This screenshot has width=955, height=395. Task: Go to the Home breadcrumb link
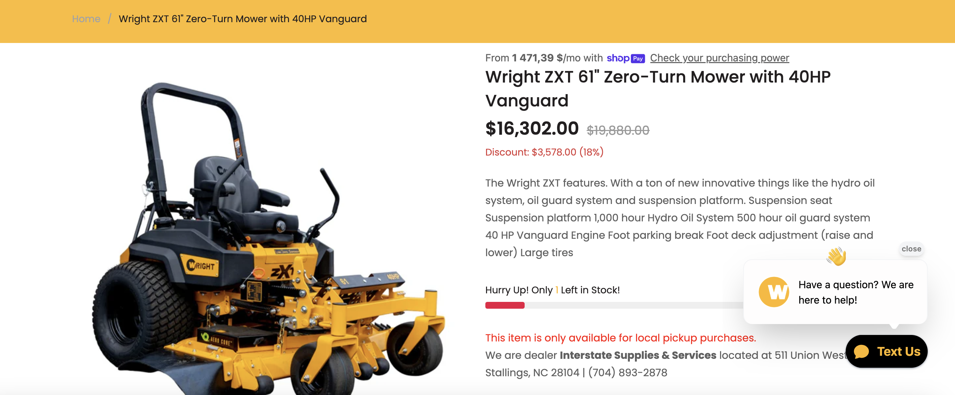pos(86,19)
